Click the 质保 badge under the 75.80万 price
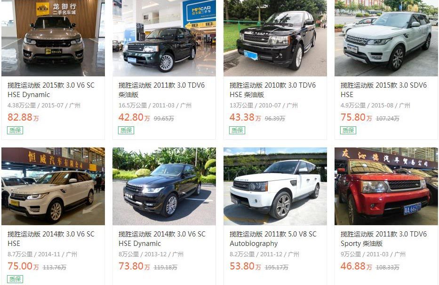 tap(348, 130)
